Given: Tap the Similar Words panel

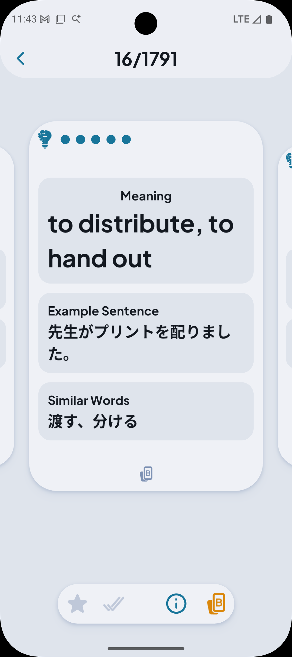Looking at the screenshot, I should (x=146, y=411).
